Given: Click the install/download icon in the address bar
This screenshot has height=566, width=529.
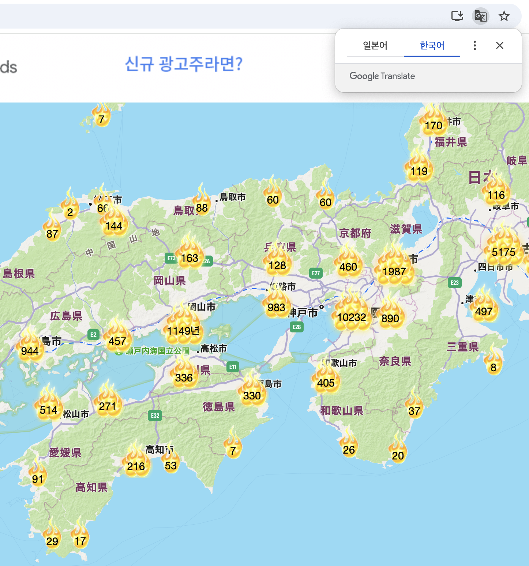Looking at the screenshot, I should coord(457,16).
